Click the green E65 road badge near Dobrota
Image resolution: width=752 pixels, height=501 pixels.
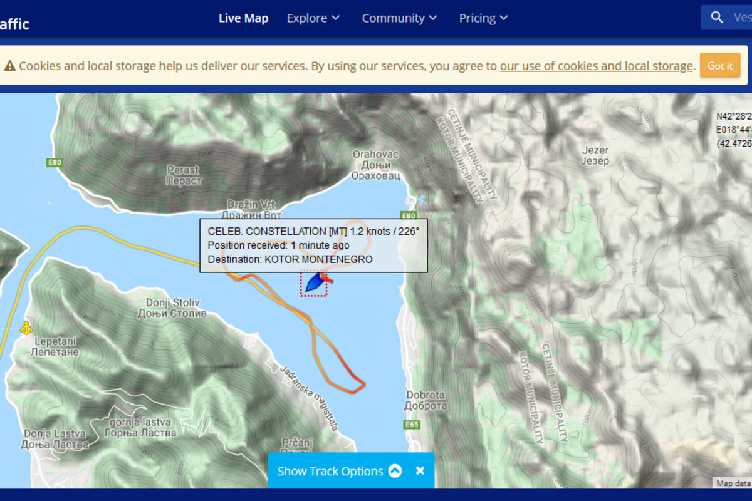coord(412,425)
